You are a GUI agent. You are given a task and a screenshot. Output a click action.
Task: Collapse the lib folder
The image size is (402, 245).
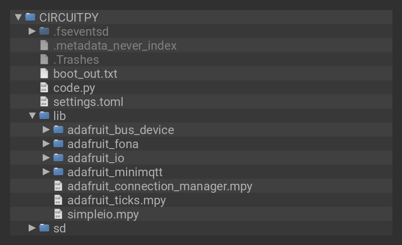(x=32, y=116)
